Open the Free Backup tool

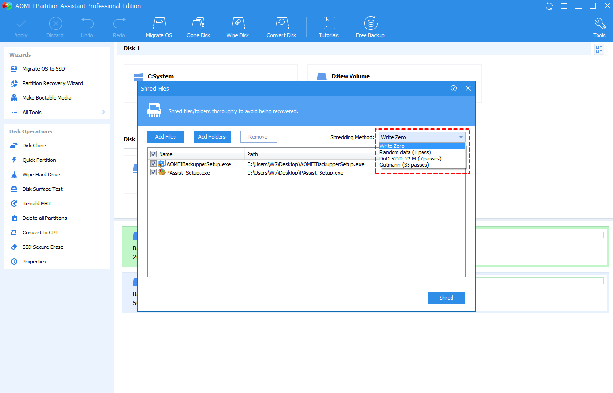click(x=370, y=28)
